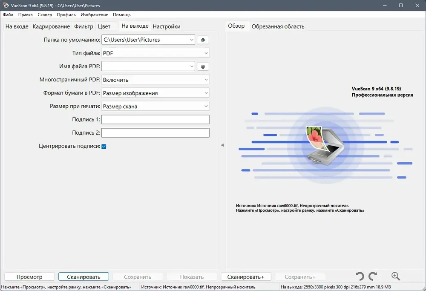Open the Сканер menu
This screenshot has height=291, width=426.
coord(45,14)
